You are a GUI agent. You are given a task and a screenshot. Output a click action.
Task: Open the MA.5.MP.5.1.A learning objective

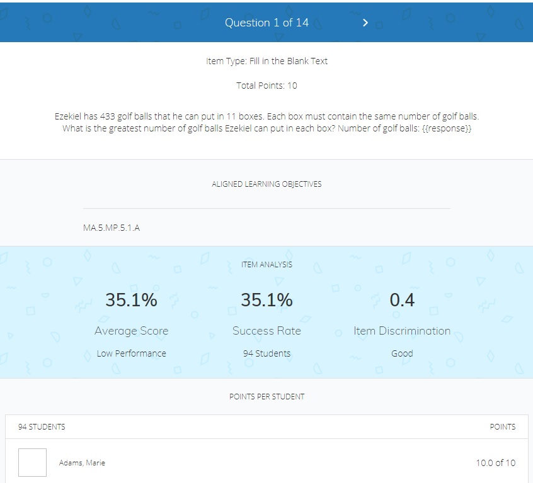(112, 228)
